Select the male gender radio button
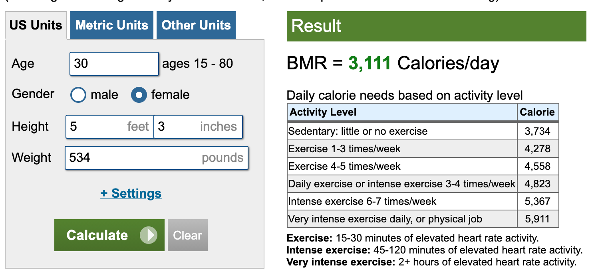The height and width of the screenshot is (279, 600). tap(78, 95)
